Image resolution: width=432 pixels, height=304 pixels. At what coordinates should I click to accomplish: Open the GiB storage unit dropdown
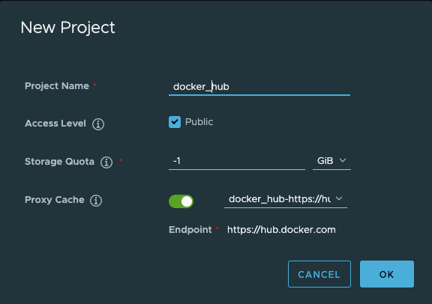(x=331, y=161)
